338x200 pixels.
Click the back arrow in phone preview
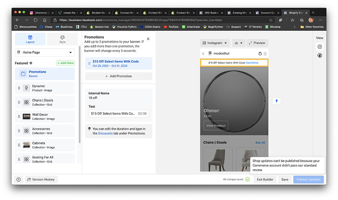pos(203,53)
